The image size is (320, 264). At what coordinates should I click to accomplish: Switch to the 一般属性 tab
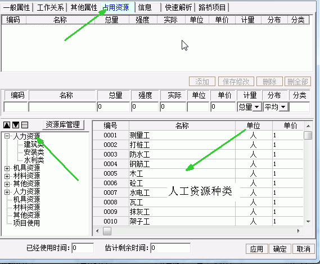(x=16, y=7)
